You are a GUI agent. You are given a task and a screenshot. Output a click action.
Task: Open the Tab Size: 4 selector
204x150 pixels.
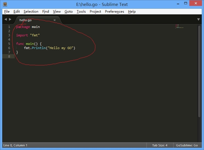click(160, 145)
